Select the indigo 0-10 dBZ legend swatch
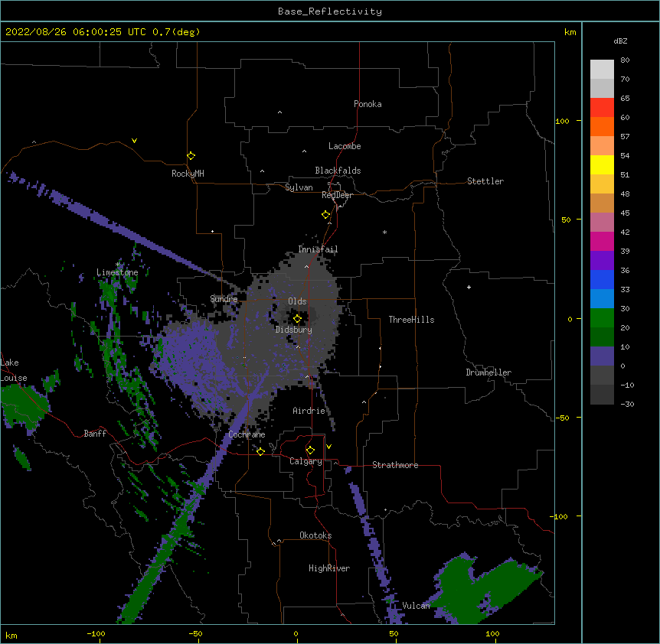Image resolution: width=660 pixels, height=644 pixels. tap(602, 356)
